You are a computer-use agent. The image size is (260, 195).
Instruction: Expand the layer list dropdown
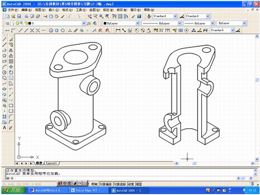point(84,23)
